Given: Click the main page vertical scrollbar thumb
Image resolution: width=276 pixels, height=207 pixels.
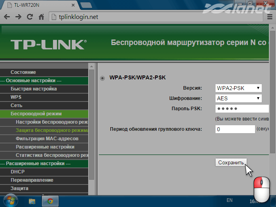Looking at the screenshot, I should coord(272,92).
